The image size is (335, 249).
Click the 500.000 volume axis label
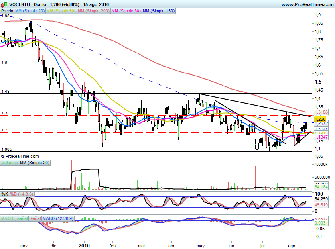pyautogui.click(x=323, y=177)
